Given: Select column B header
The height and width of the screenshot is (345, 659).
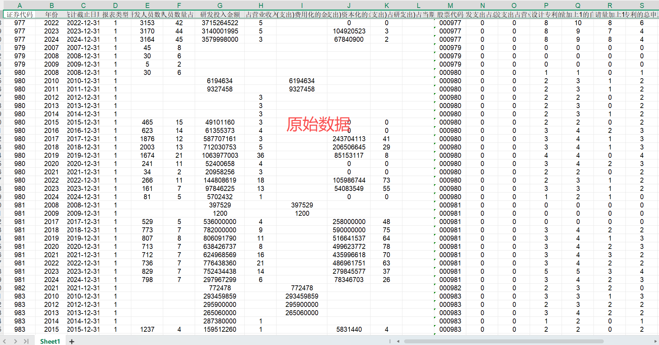Looking at the screenshot, I should 52,5.
